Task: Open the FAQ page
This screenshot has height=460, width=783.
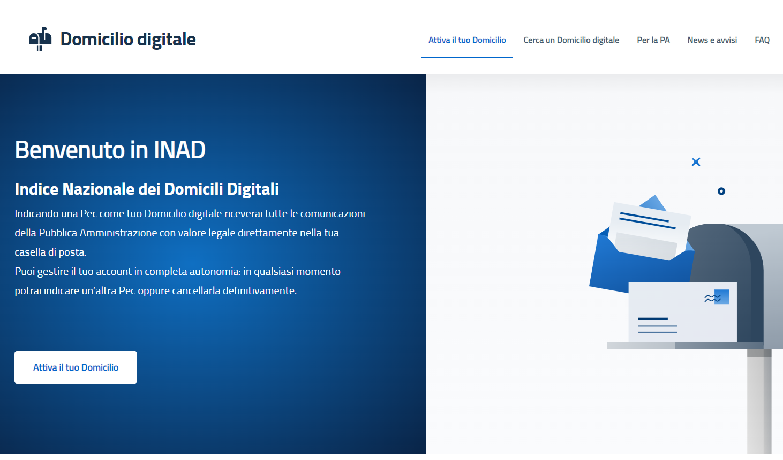Action: coord(762,40)
